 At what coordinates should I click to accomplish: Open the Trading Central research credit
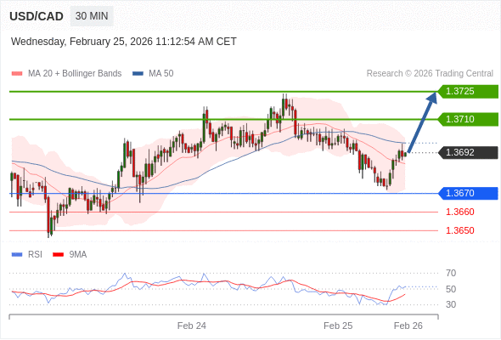[x=430, y=74]
